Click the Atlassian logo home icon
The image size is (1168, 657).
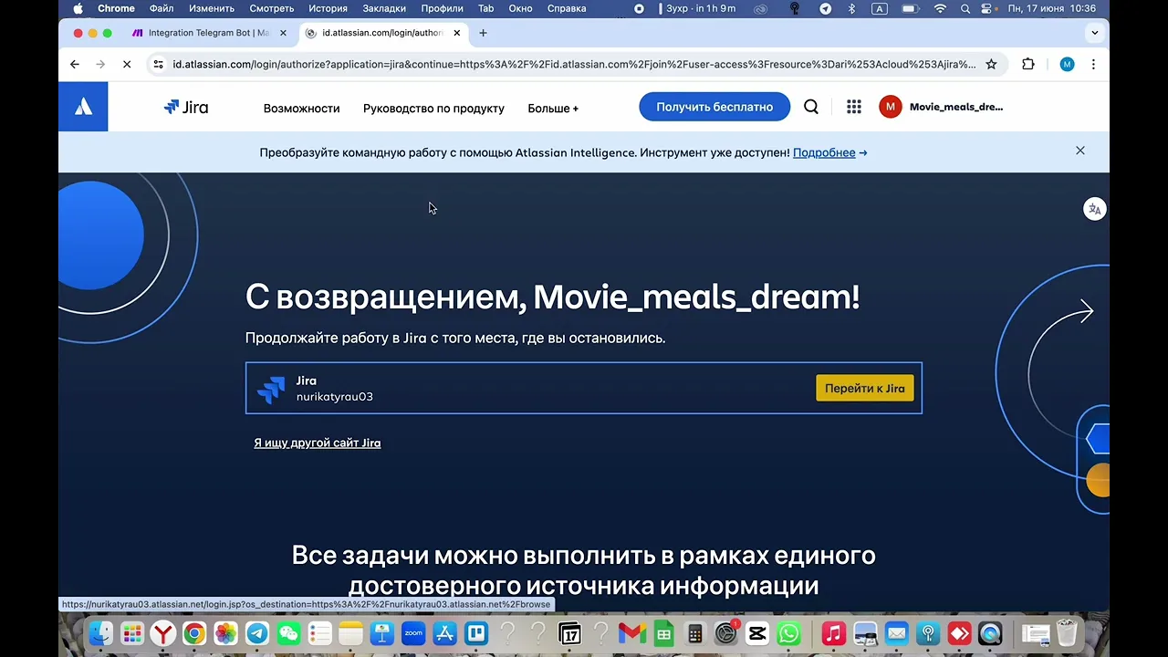(83, 107)
